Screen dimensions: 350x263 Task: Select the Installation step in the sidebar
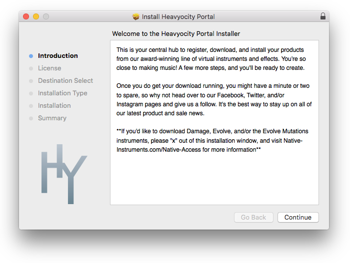[54, 106]
